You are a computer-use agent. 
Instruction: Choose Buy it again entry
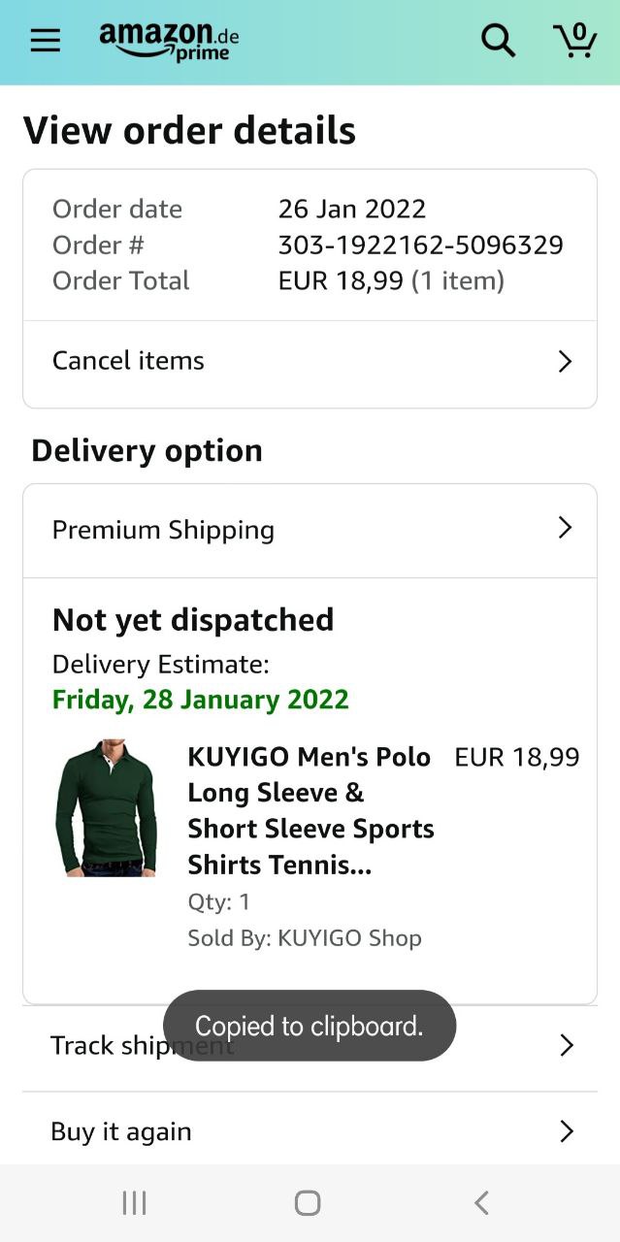(121, 1131)
